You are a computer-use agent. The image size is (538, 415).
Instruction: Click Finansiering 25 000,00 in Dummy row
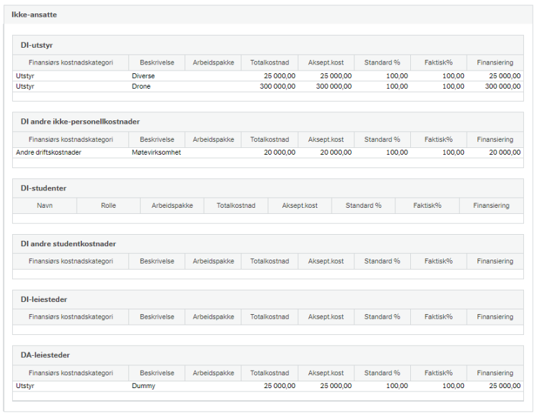505,386
